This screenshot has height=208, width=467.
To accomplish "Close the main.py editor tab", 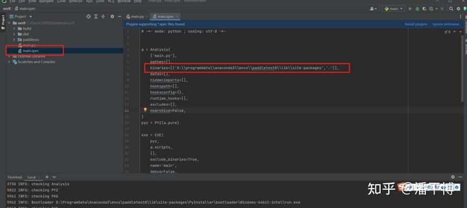I will 147,17.
